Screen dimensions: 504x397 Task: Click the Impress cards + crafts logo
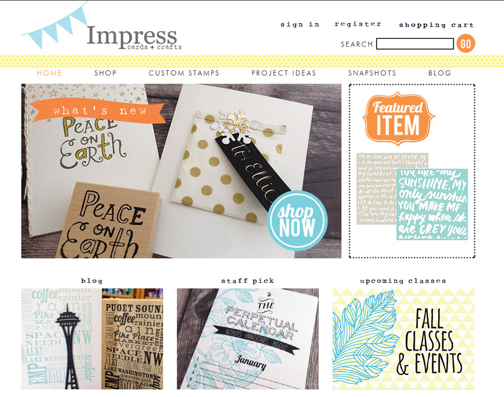coord(134,38)
